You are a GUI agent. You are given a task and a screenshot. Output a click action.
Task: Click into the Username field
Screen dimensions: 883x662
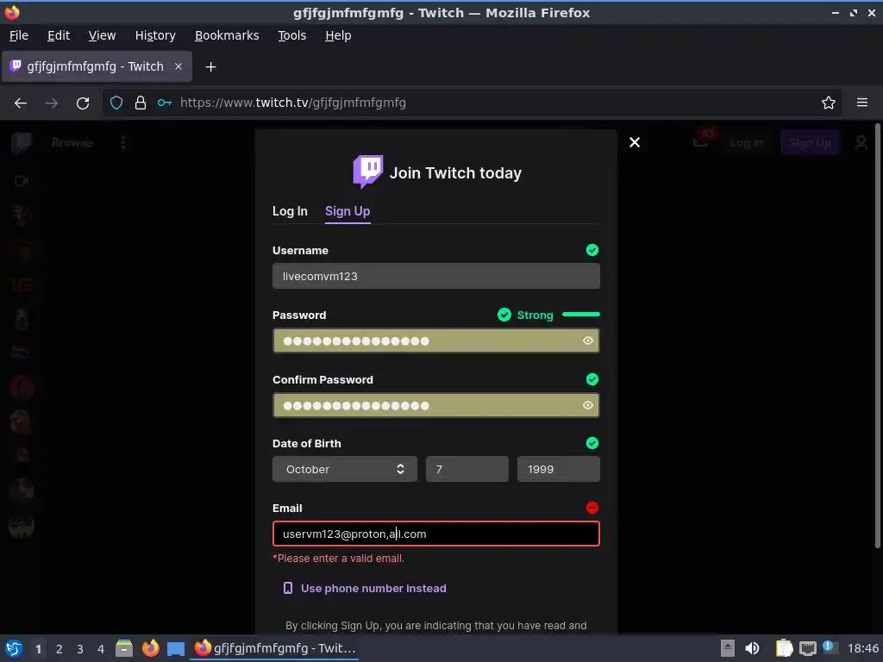pyautogui.click(x=435, y=276)
